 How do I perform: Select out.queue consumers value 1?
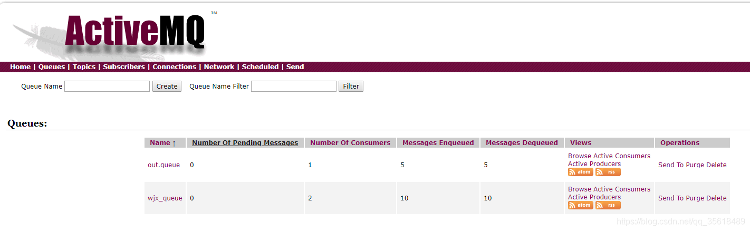click(x=310, y=165)
